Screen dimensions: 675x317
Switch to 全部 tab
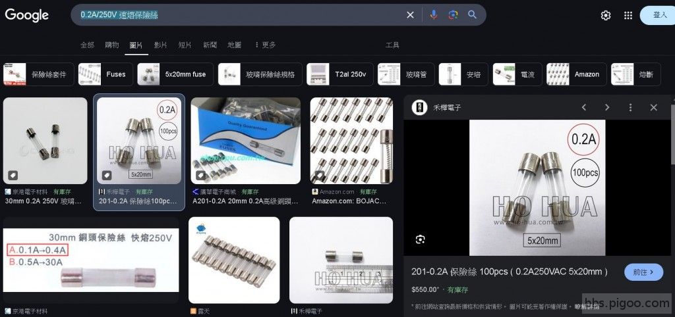click(x=87, y=45)
